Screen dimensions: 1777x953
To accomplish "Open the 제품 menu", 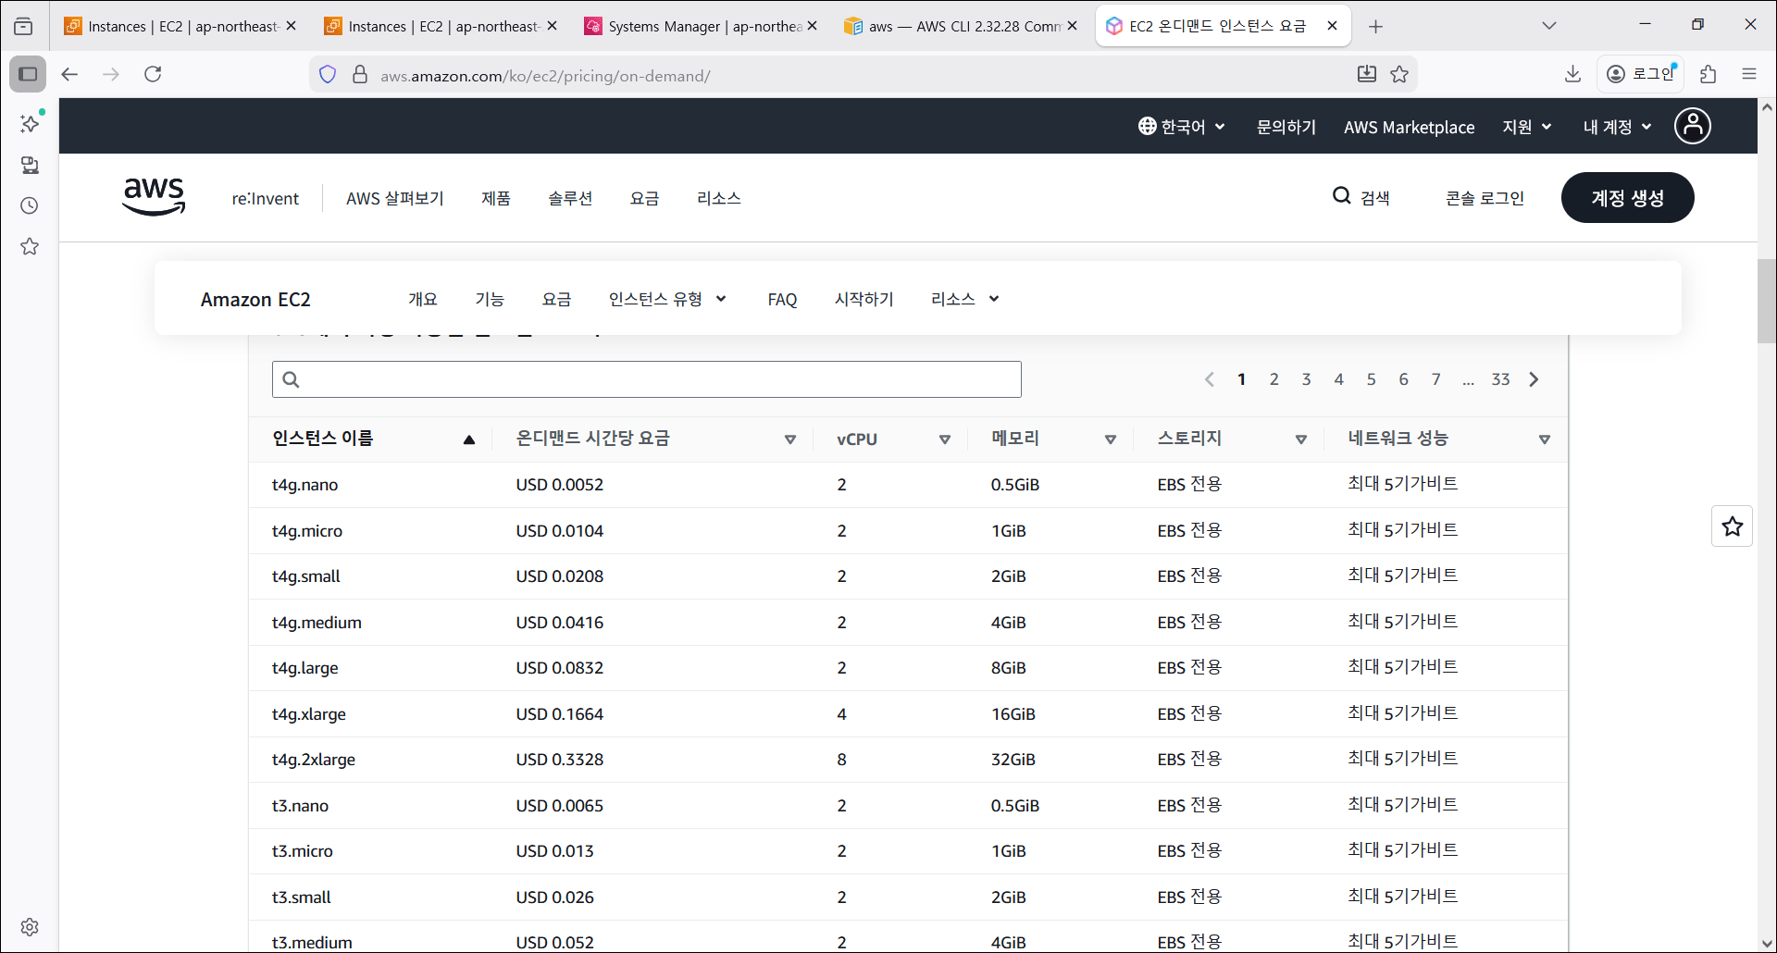I will pos(496,198).
